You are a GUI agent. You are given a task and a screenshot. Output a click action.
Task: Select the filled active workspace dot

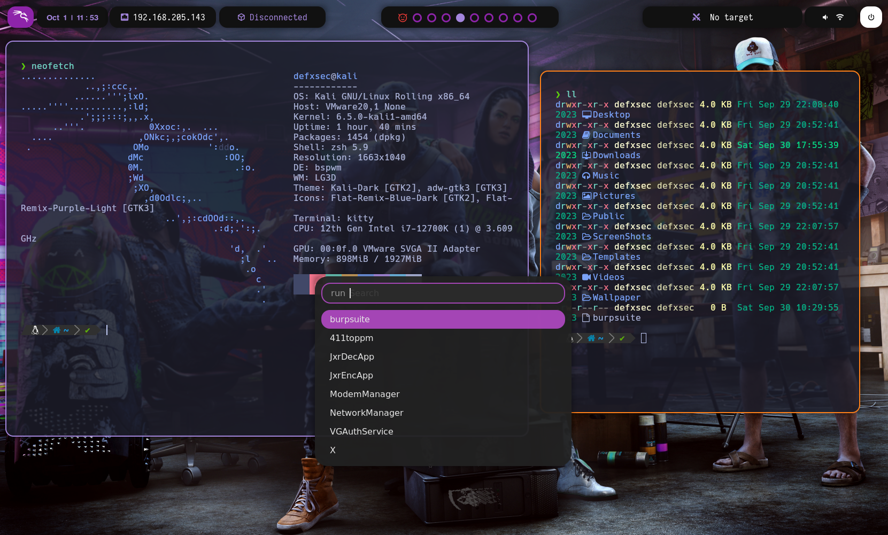click(x=460, y=18)
